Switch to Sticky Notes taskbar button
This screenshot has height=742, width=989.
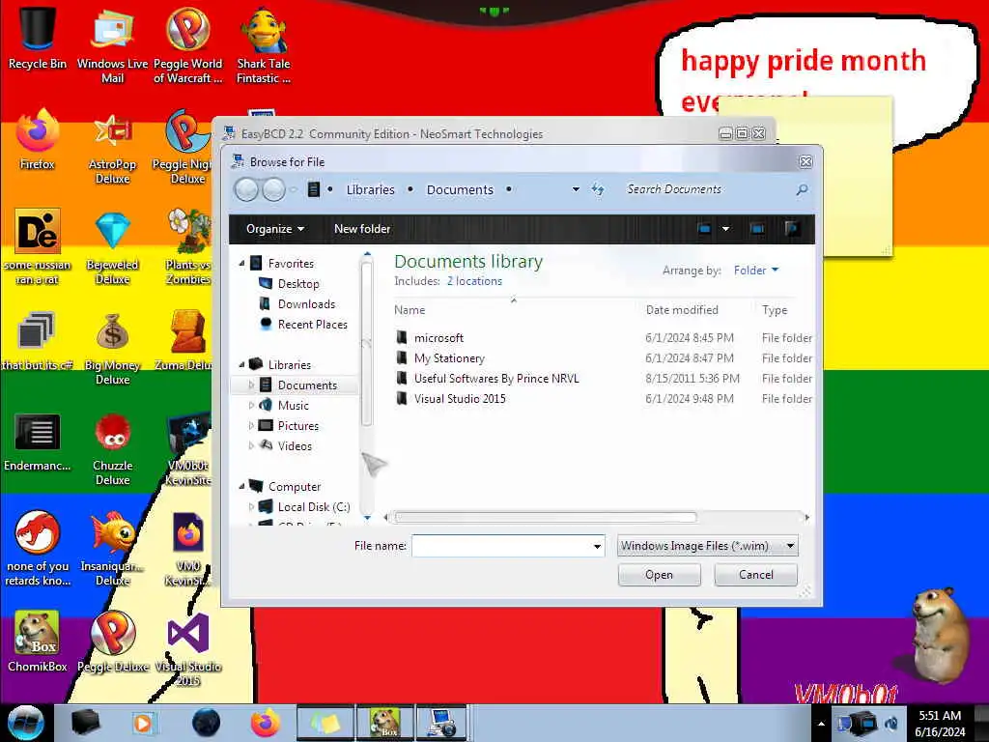click(325, 723)
